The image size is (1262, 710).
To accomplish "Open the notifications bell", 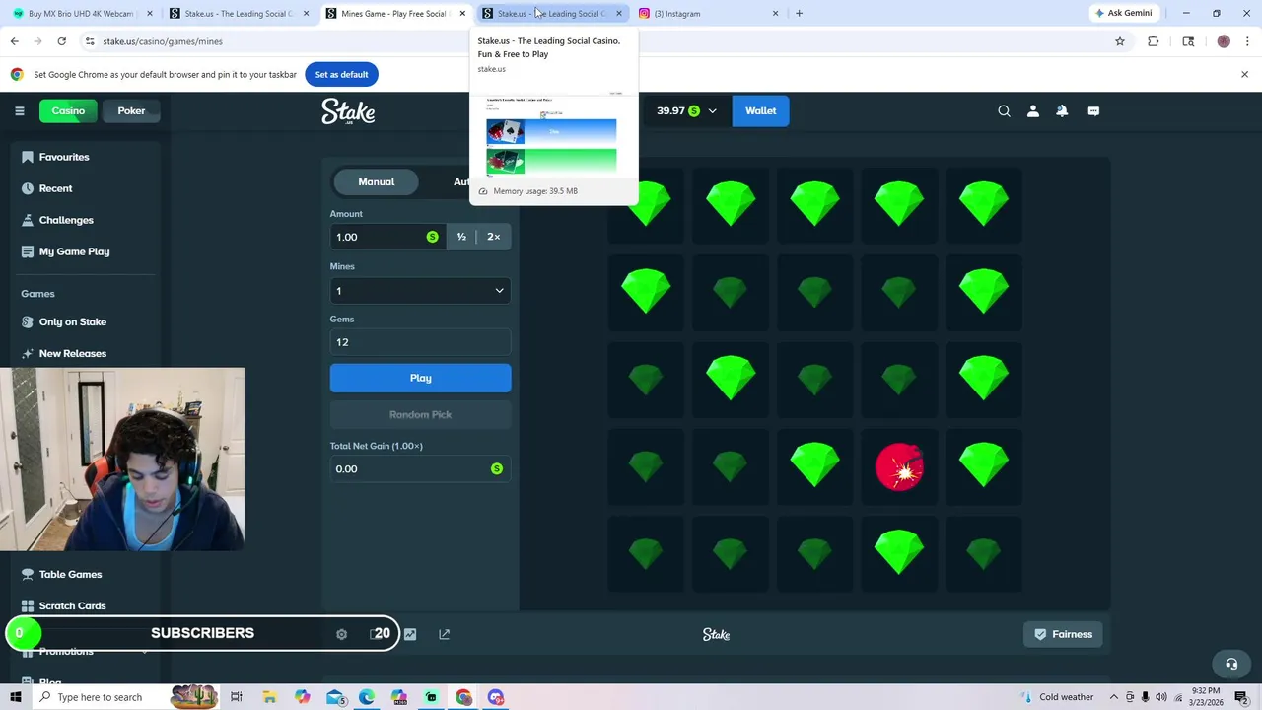I will pyautogui.click(x=1062, y=111).
